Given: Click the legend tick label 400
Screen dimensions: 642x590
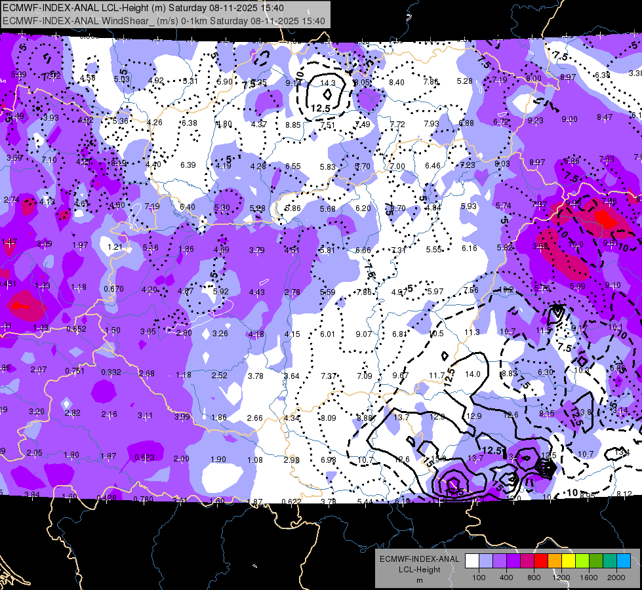Looking at the screenshot, I should [x=506, y=578].
